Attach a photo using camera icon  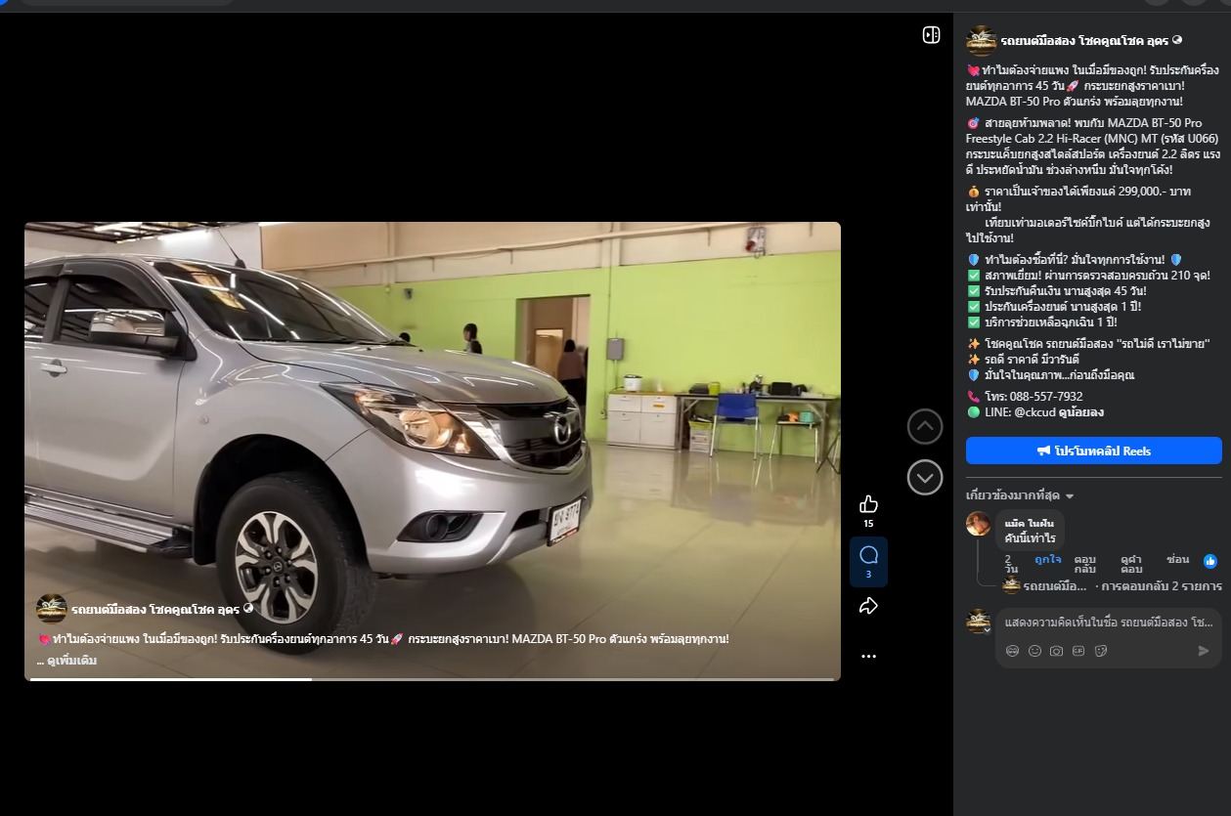click(x=1056, y=651)
